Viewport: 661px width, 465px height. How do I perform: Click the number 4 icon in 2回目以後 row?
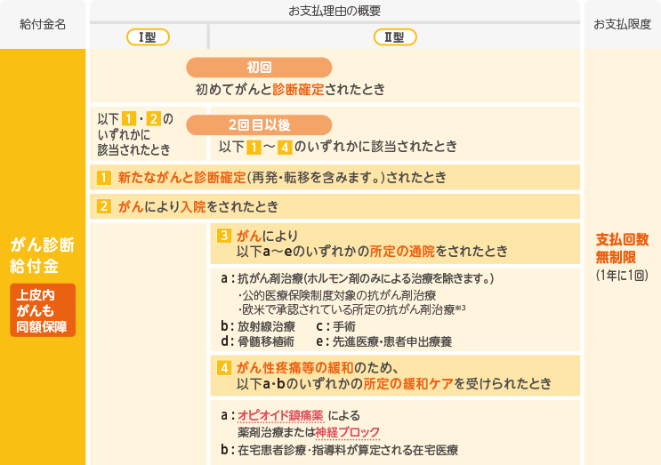[x=284, y=146]
